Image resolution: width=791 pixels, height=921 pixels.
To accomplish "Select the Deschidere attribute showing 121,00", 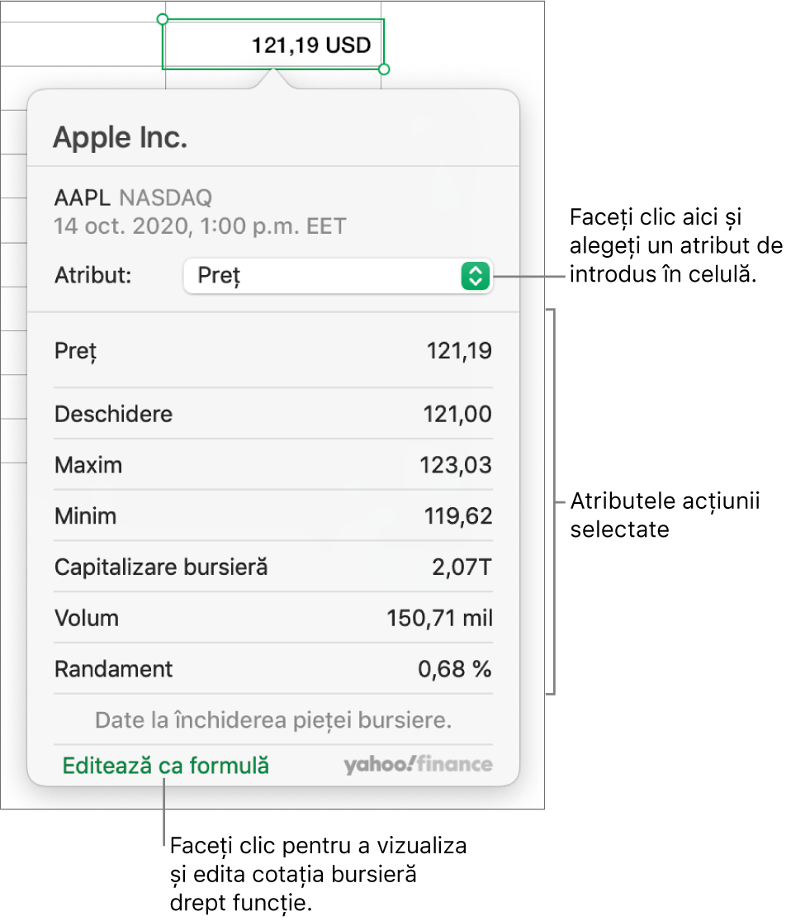I will coord(272,413).
